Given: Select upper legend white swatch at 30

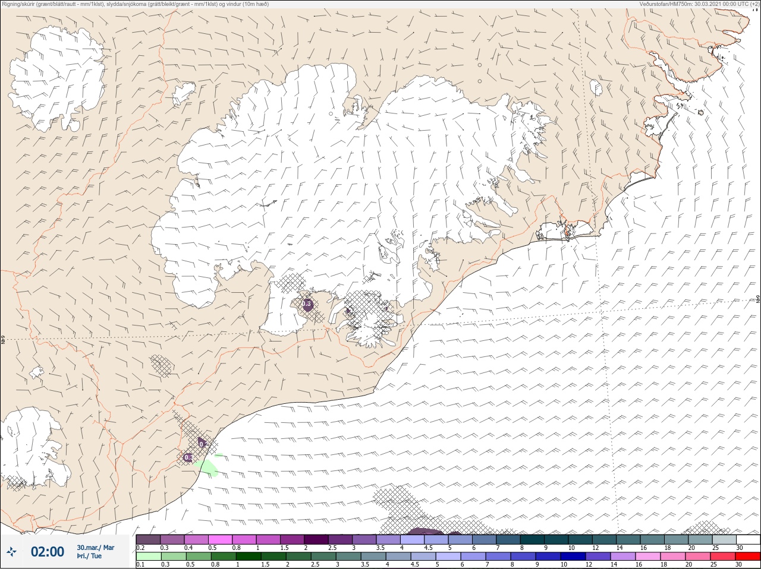Looking at the screenshot, I should [748, 539].
